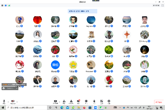Screen dimensions: 165x110
Task: Click the emoji icon in the chat box
Action: click(x=4, y=88)
